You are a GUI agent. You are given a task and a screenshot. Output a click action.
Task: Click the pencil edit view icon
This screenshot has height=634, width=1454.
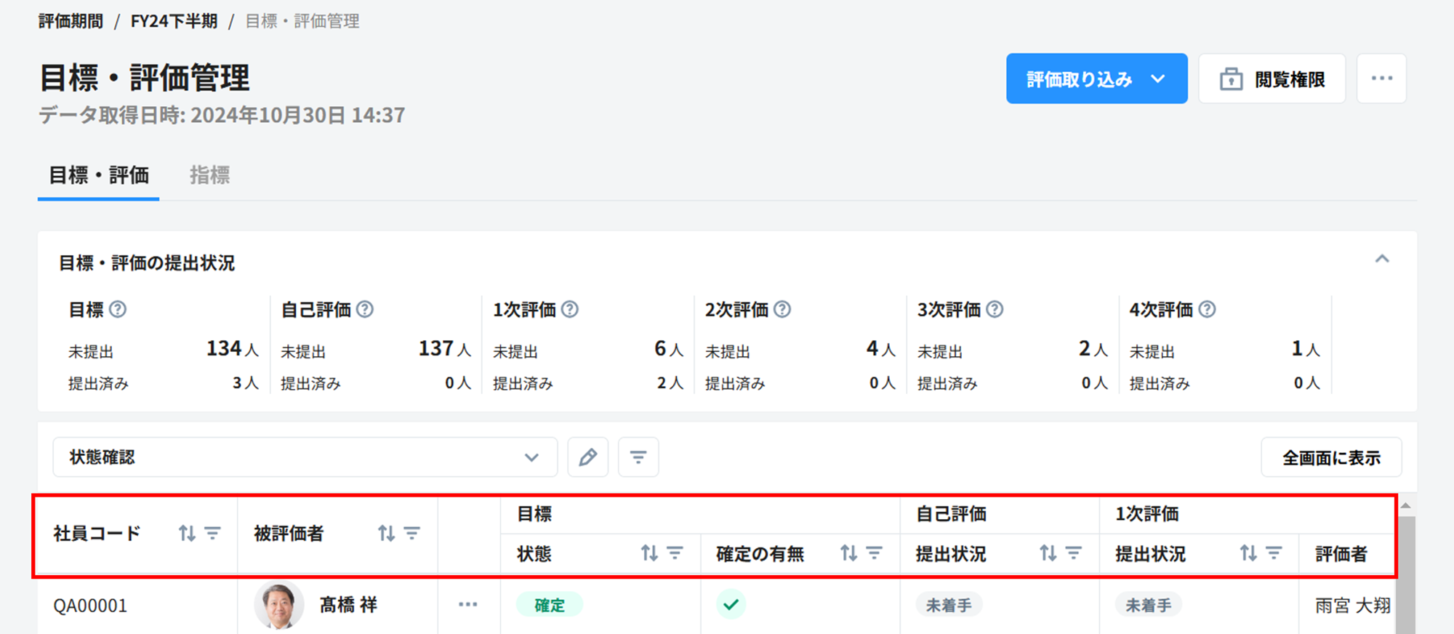(x=587, y=457)
